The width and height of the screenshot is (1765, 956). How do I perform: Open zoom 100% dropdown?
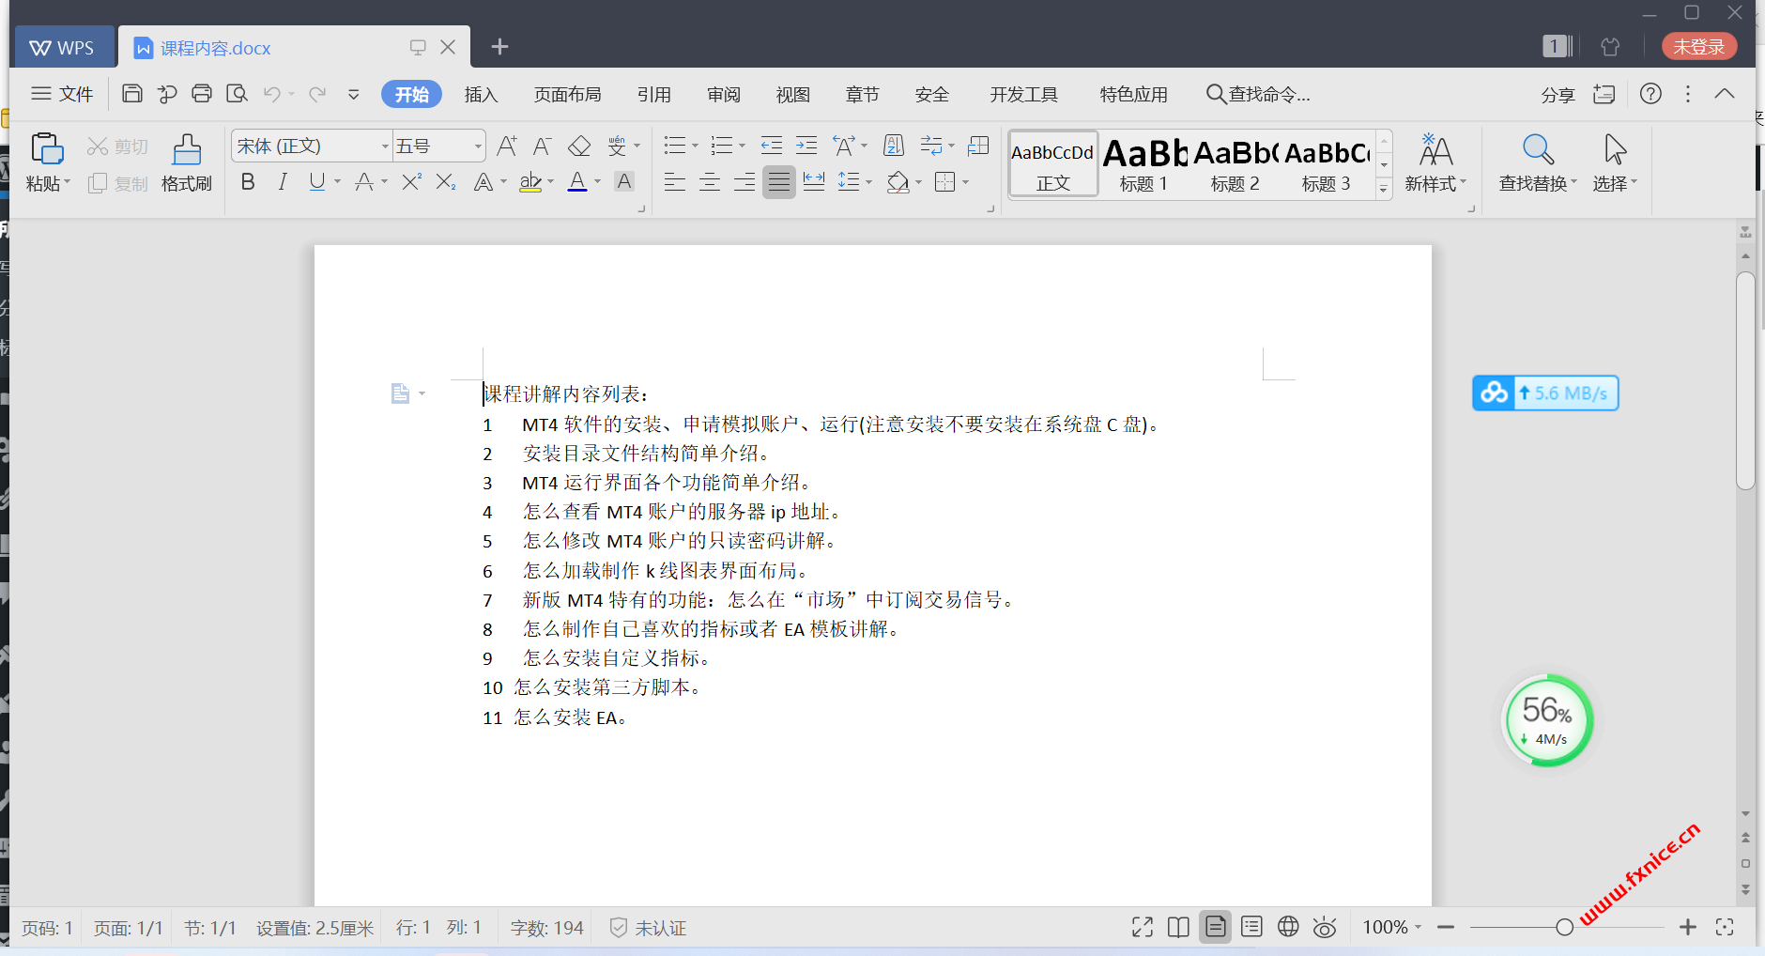point(1392,928)
